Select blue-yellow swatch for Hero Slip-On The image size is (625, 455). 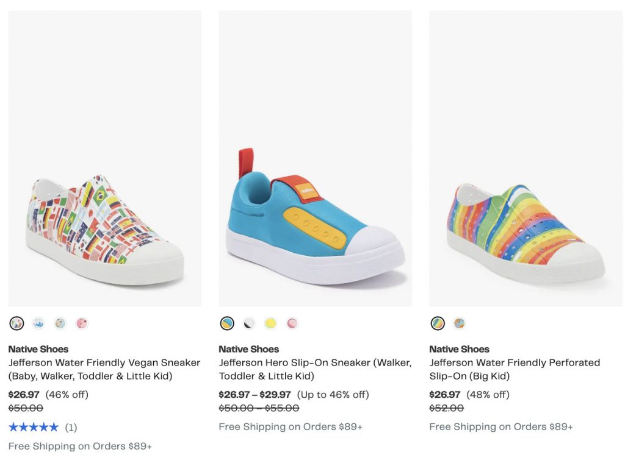227,323
